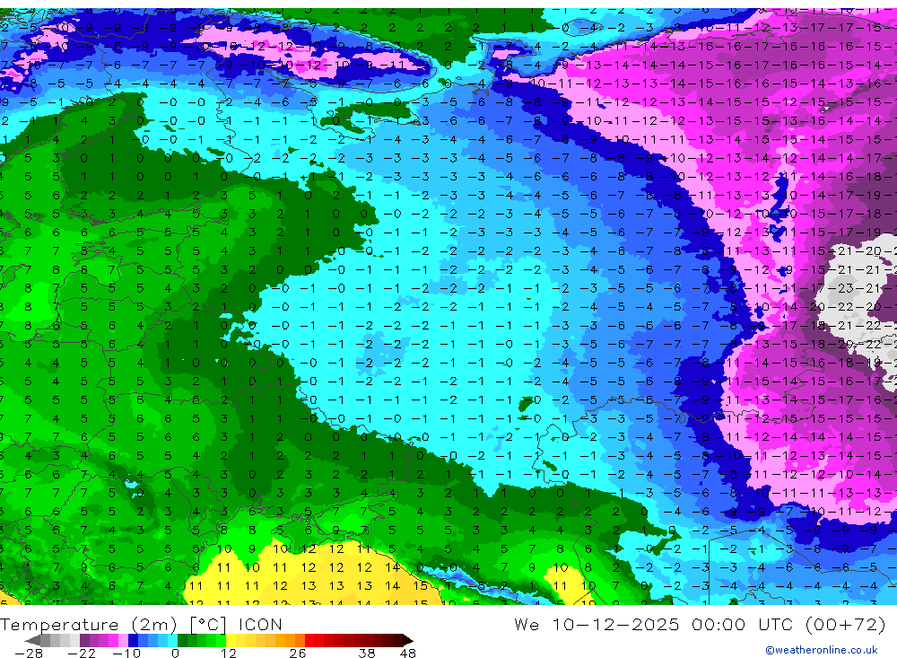Click the -22 legend label
The image size is (897, 658).
coord(82,653)
